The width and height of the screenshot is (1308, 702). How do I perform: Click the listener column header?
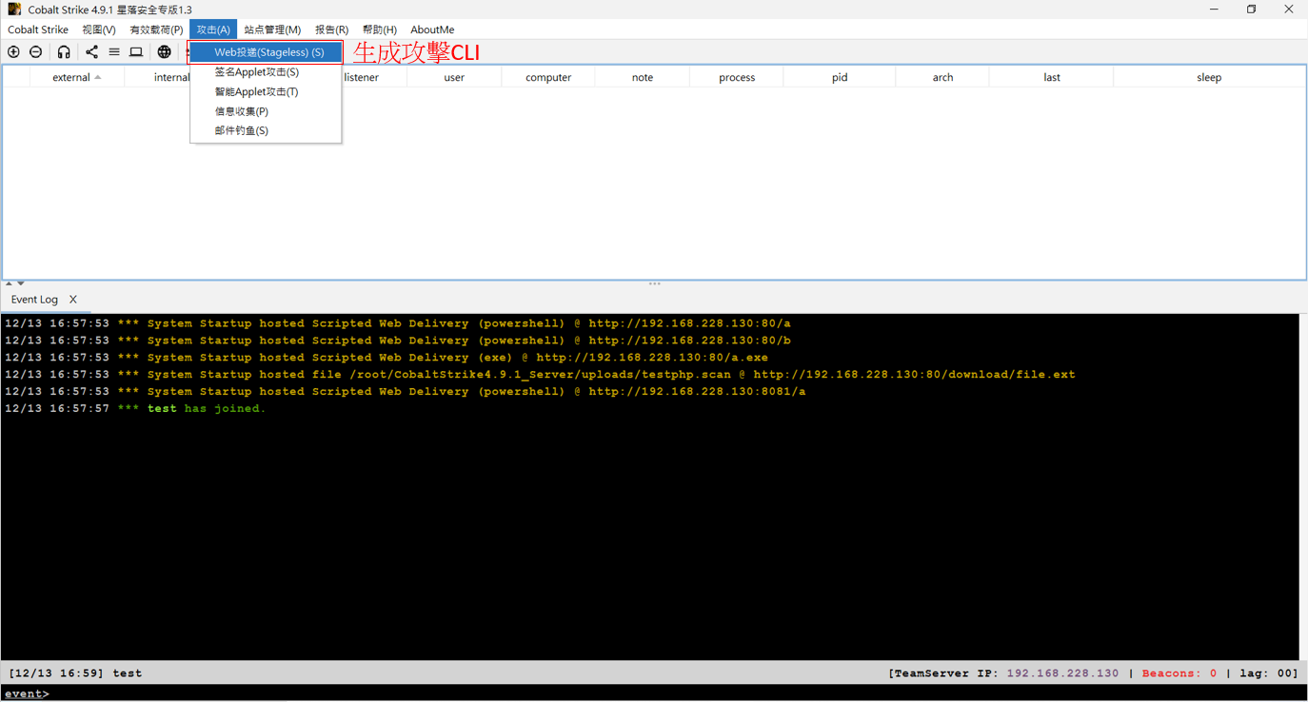362,77
